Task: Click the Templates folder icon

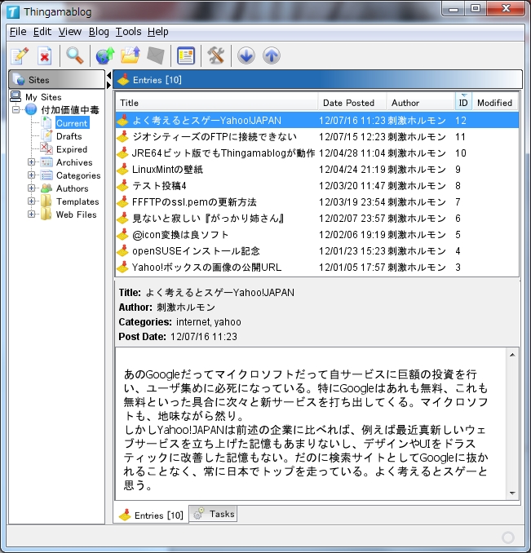Action: click(46, 201)
